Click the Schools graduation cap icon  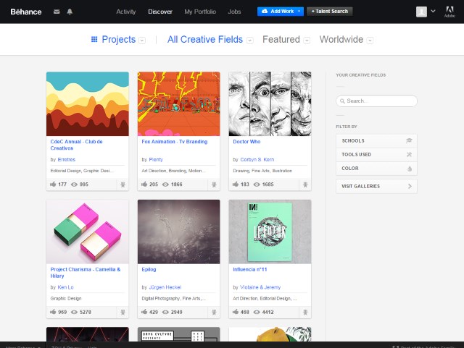pos(409,140)
